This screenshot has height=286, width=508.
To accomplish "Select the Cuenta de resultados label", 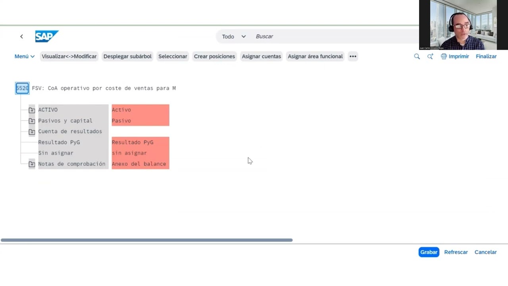I will click(70, 131).
